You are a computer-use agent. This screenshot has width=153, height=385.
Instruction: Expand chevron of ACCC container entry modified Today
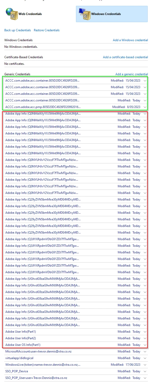coord(145,100)
